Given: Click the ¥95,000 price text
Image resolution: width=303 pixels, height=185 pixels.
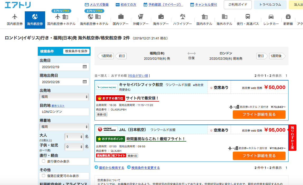Looking at the screenshot, I should point(275,130).
